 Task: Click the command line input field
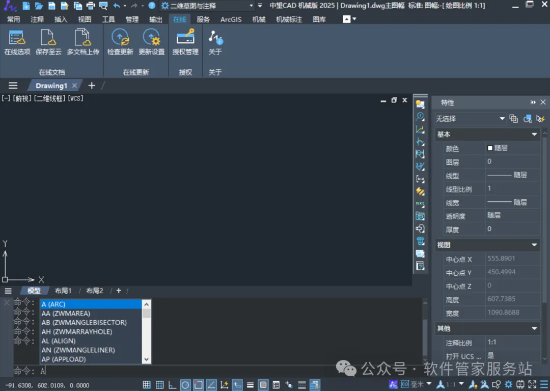click(x=217, y=371)
